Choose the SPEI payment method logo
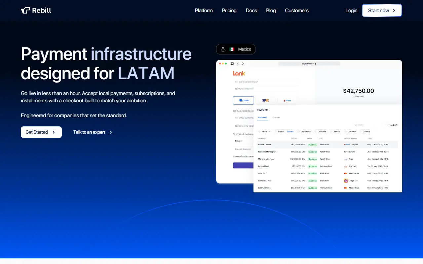The height and width of the screenshot is (264, 423). pyautogui.click(x=266, y=100)
